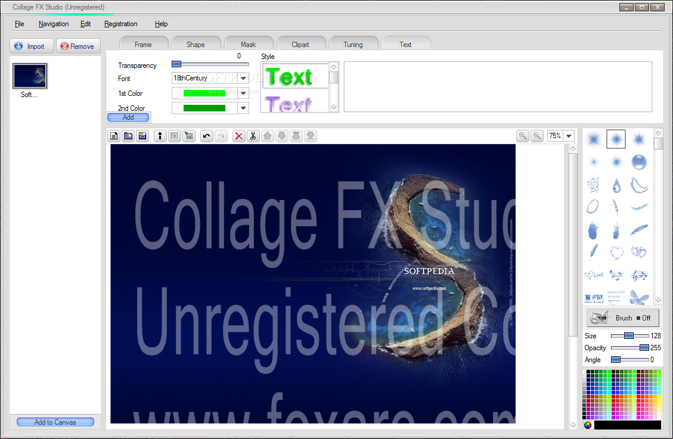Click the brush Angle slider
The width and height of the screenshot is (673, 439).
tap(629, 359)
